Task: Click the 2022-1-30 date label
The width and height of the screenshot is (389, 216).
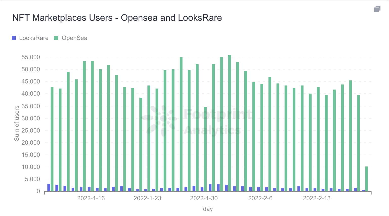Action: pyautogui.click(x=204, y=198)
